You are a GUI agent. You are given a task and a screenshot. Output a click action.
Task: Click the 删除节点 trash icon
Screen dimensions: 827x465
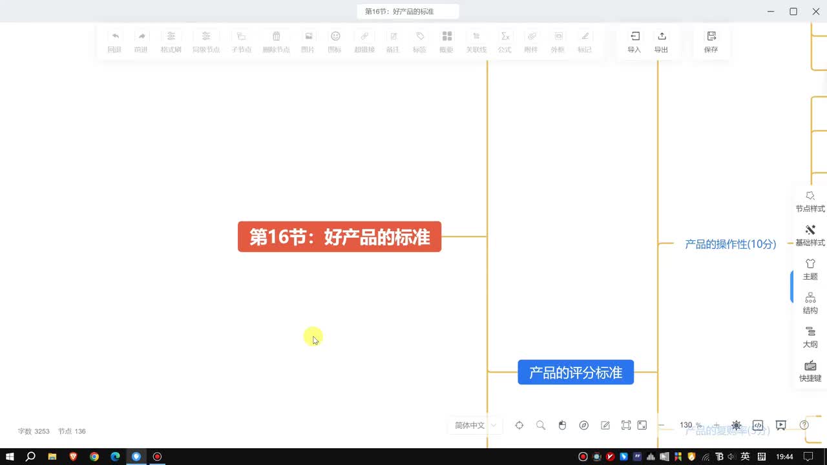276,37
